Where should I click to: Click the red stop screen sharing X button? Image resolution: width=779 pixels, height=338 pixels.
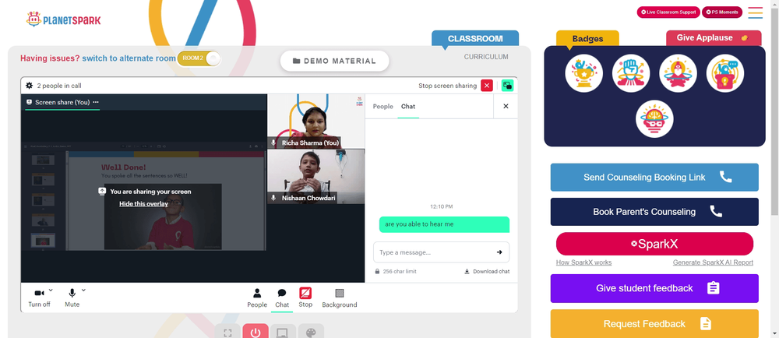[487, 86]
